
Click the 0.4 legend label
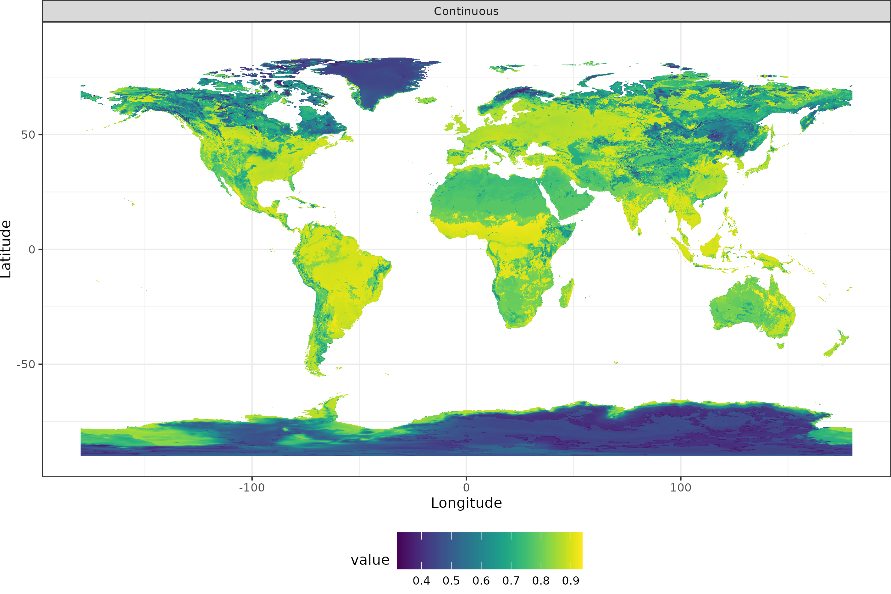tap(421, 581)
